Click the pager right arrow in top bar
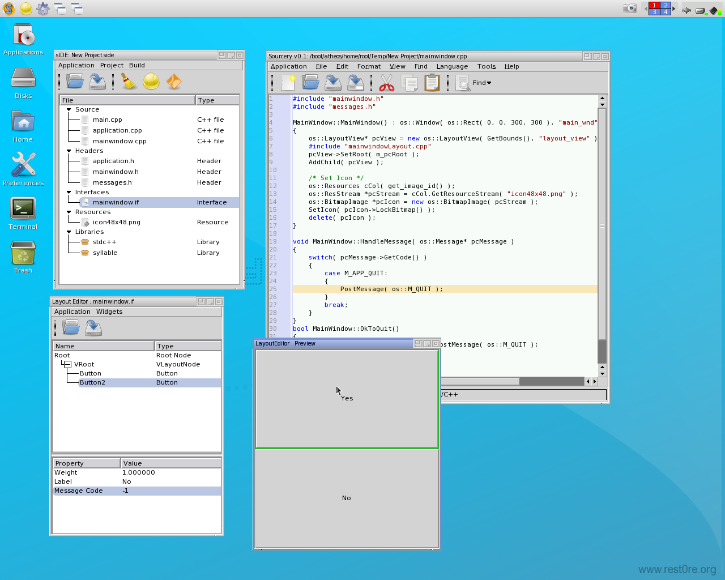Image resolution: width=725 pixels, height=580 pixels. (674, 8)
